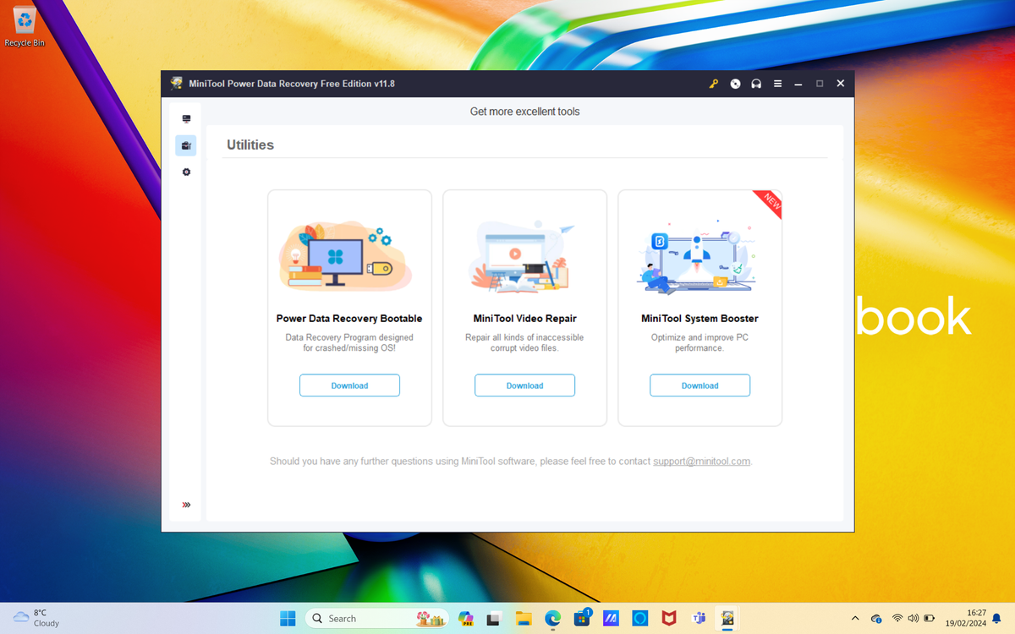The image size is (1015, 634).
Task: Open notifications bell in taskbar
Action: 996,618
